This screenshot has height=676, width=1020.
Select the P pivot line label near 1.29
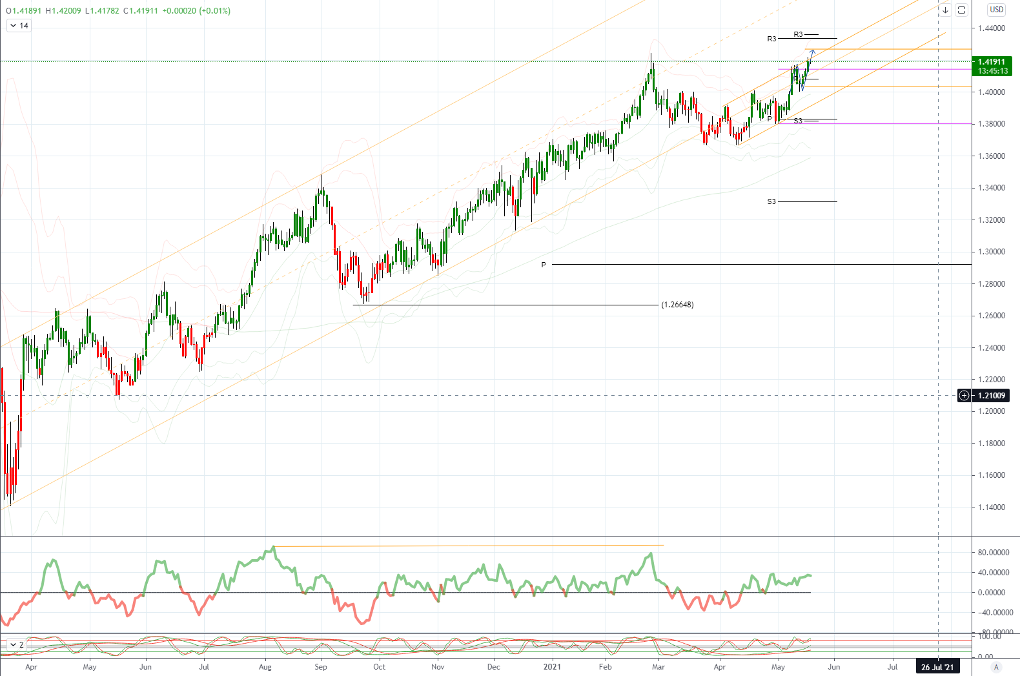click(544, 265)
